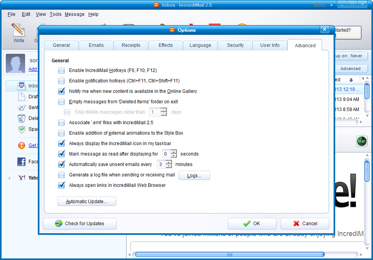Switch to the Receipts tab
Image resolution: width=373 pixels, height=260 pixels.
(131, 45)
